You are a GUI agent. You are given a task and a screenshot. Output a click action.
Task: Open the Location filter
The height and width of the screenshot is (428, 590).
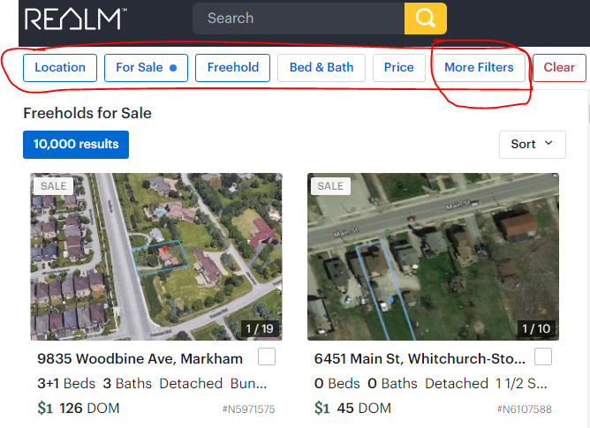60,68
